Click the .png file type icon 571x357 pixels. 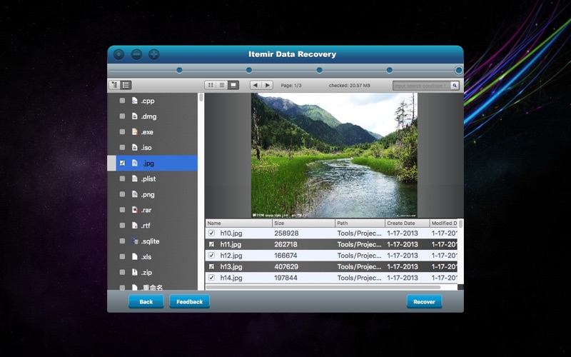[135, 194]
